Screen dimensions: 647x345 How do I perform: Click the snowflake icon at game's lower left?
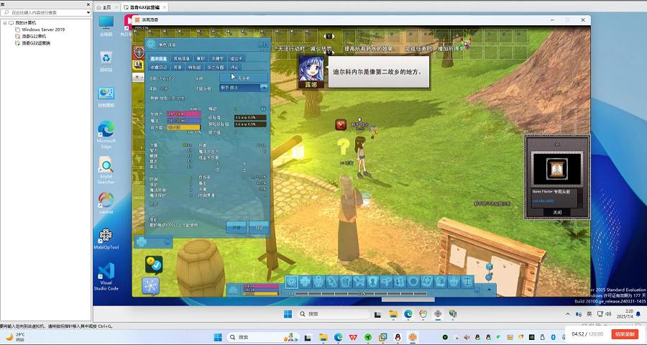pos(151,285)
